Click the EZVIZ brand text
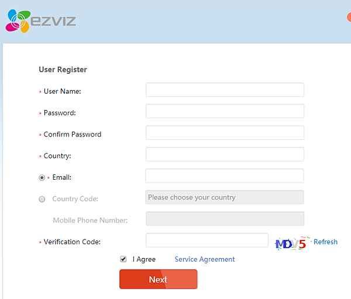 coord(53,21)
